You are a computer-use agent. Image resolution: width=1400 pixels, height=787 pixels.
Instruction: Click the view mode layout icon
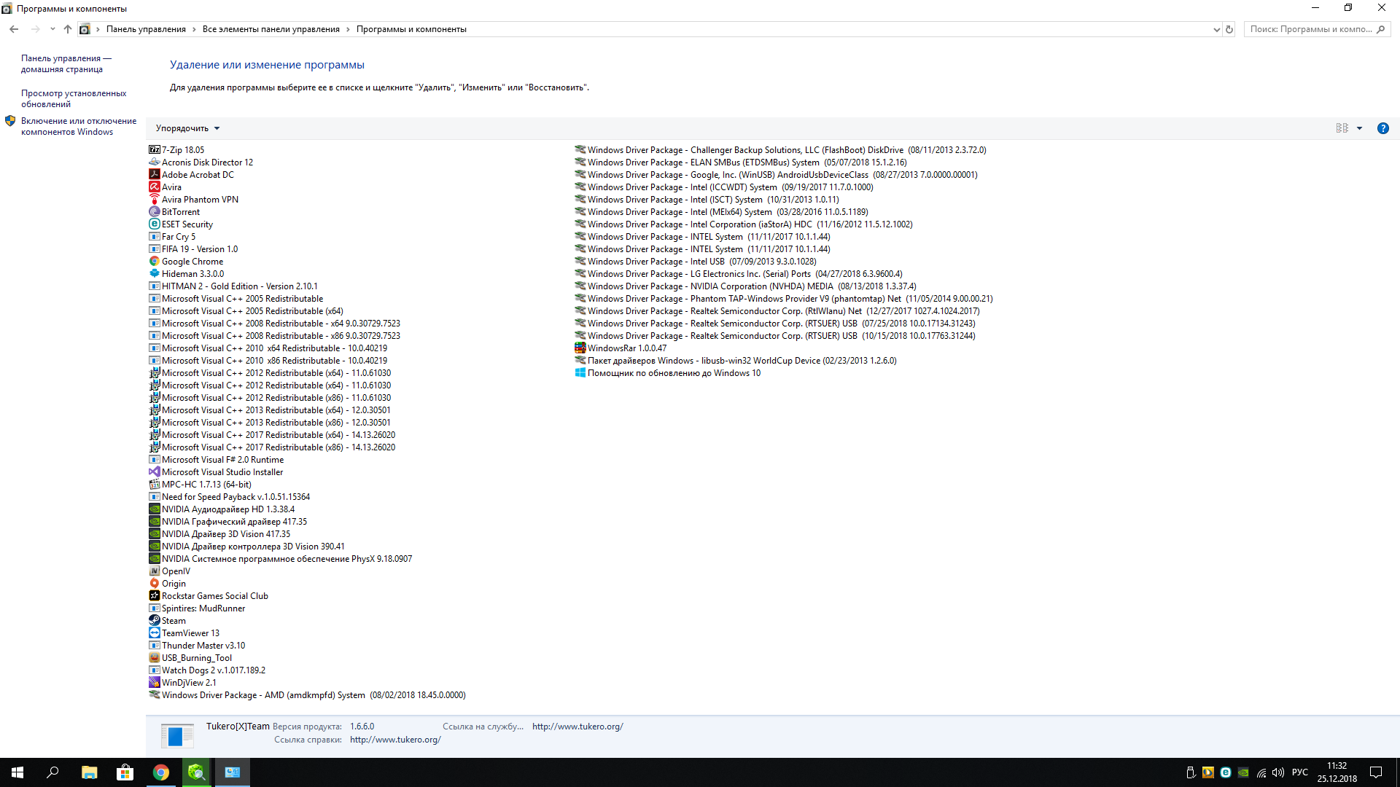(x=1342, y=128)
